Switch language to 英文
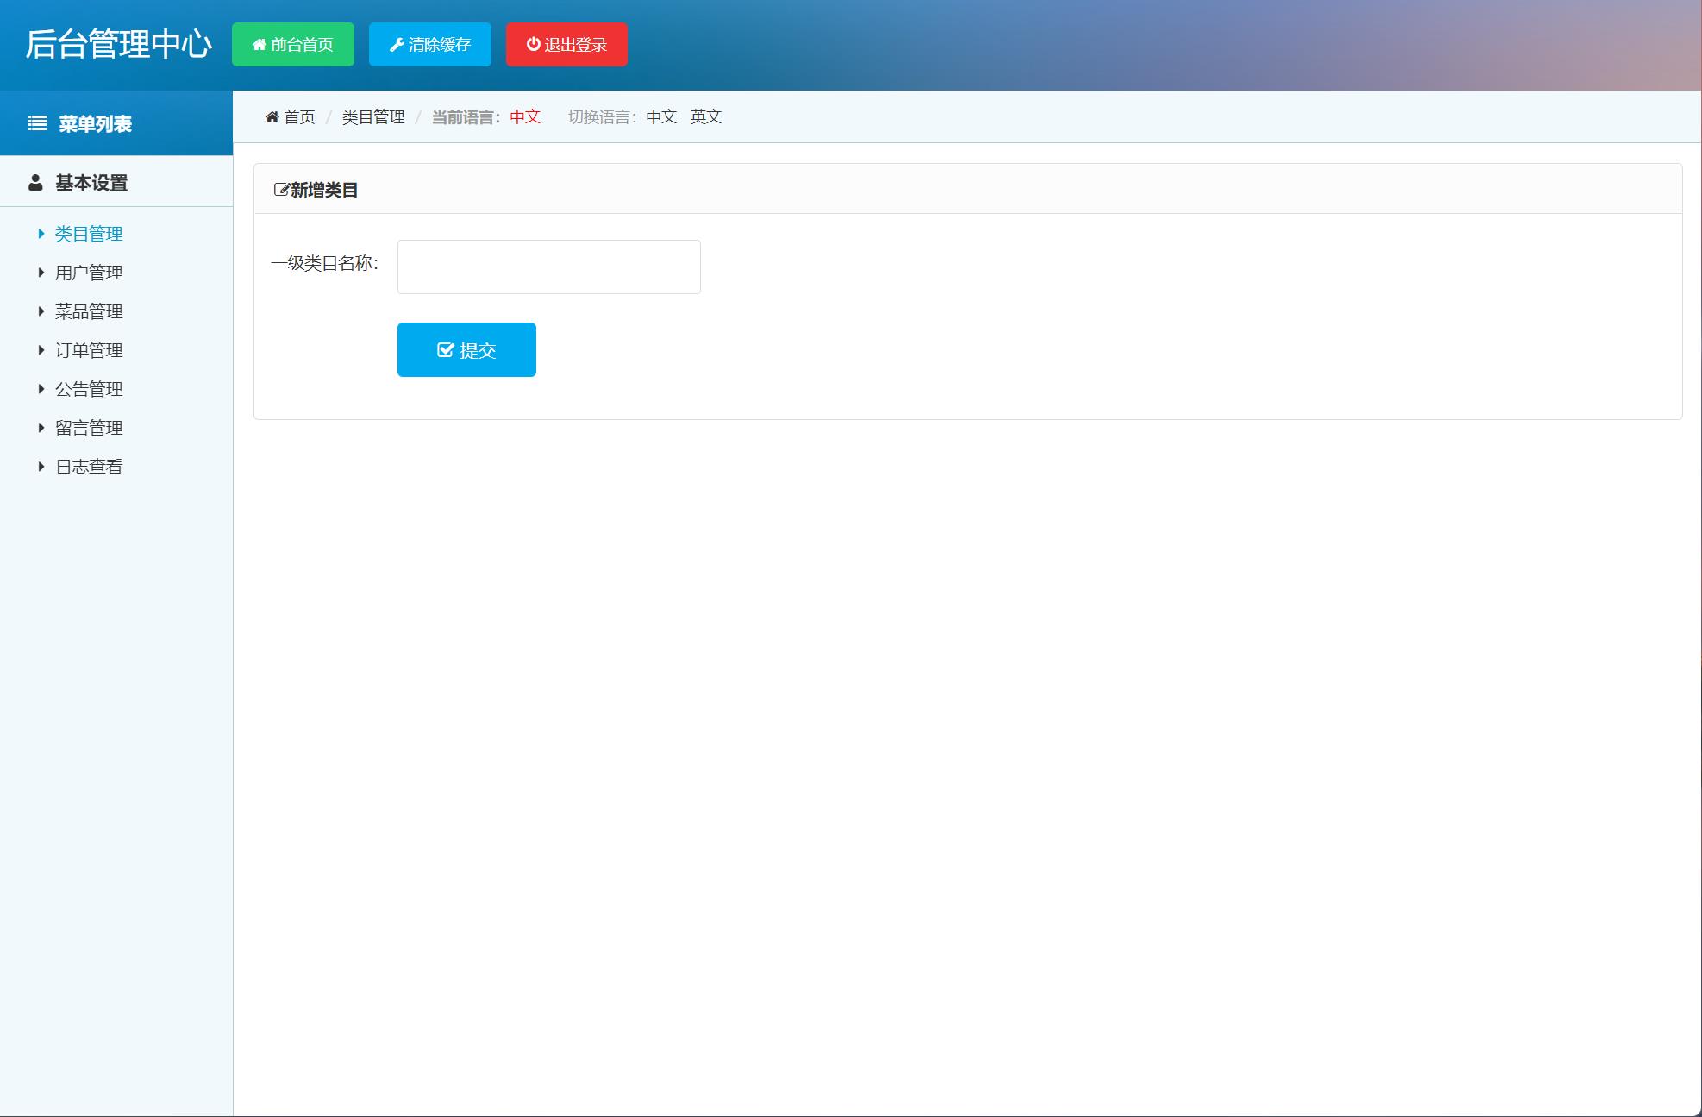1702x1117 pixels. point(705,117)
